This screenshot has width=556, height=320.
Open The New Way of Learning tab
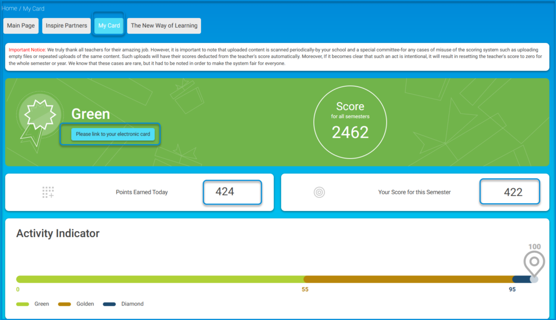coord(164,26)
